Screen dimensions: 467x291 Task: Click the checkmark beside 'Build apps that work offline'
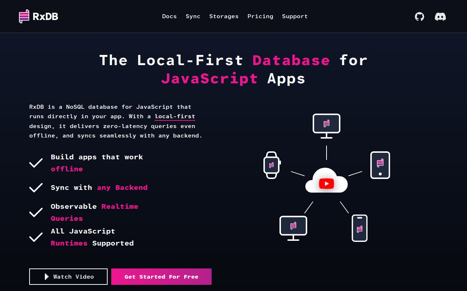36,163
